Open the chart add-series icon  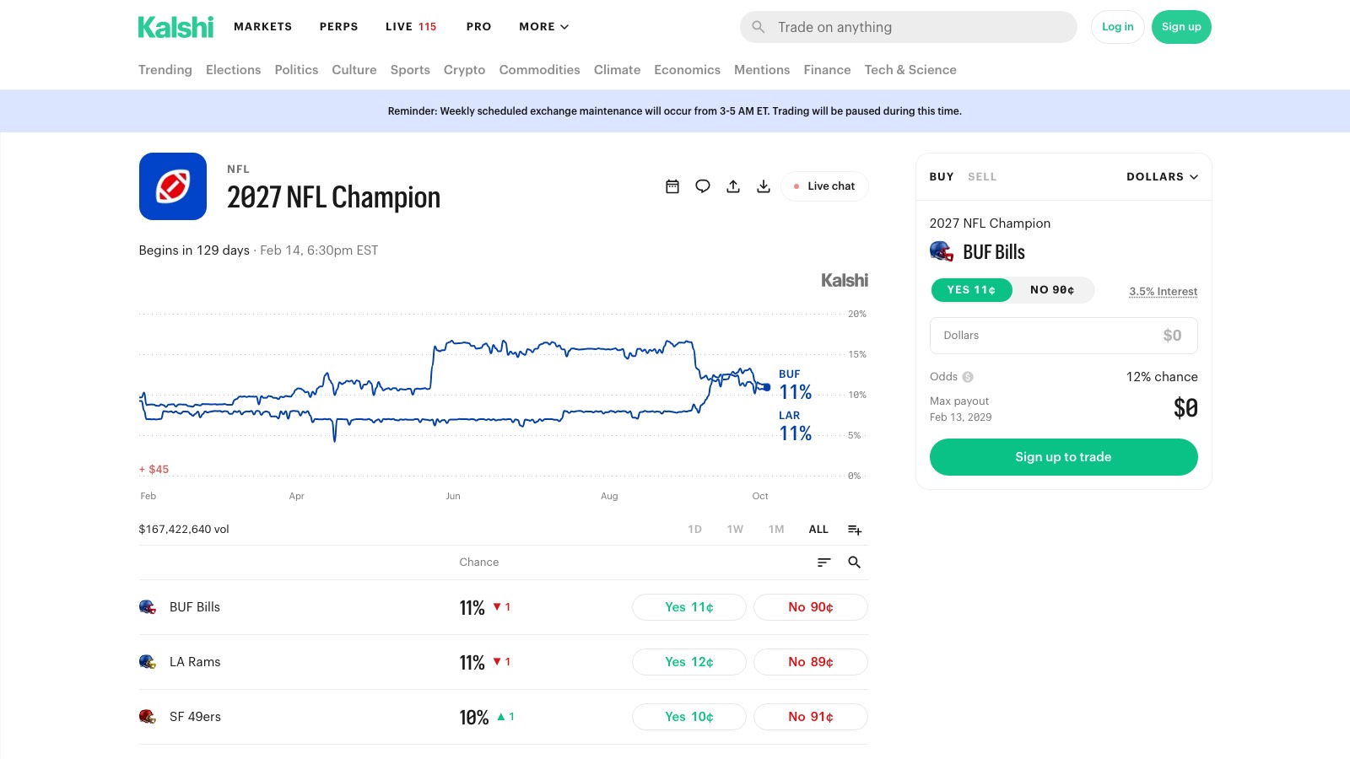tap(855, 530)
